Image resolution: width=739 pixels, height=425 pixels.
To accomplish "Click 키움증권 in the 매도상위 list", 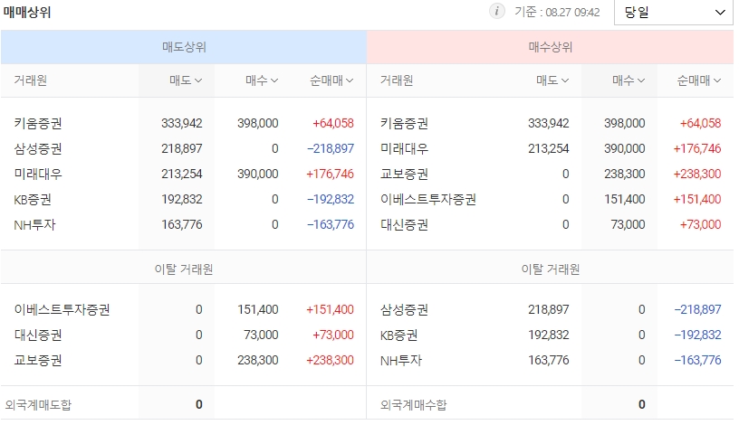I will [x=38, y=123].
